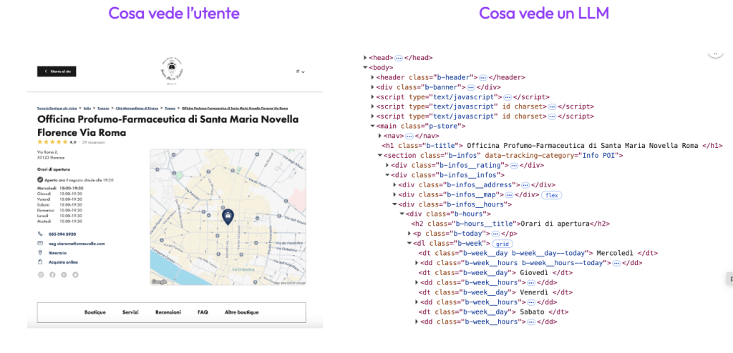Click the Google logo on the map
Screen dimensions: 733x353
[159, 282]
